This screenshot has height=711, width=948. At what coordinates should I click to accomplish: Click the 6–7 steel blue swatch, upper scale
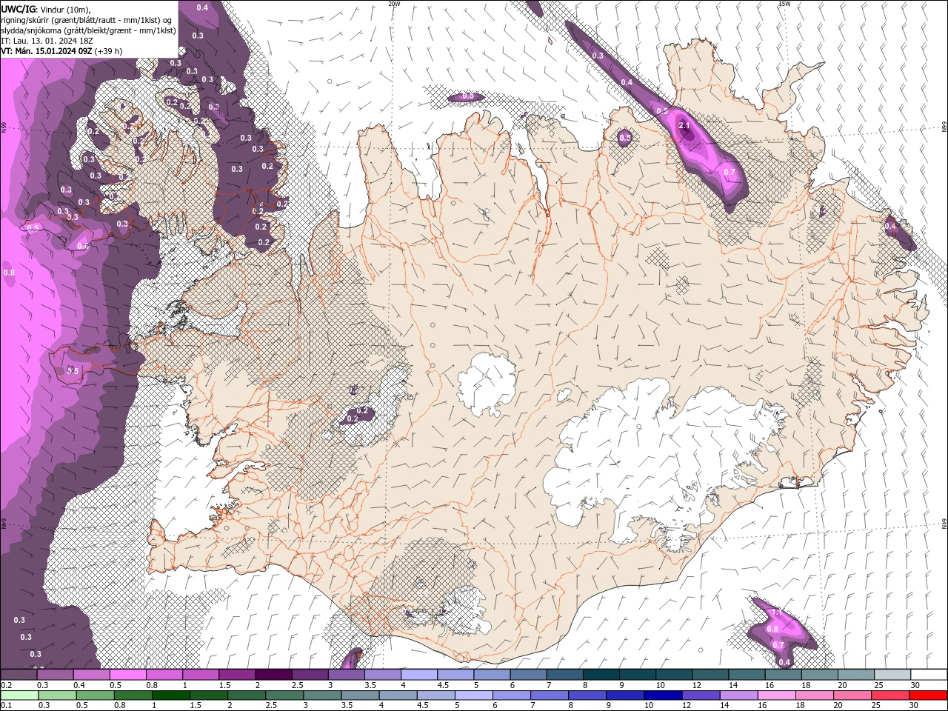[x=527, y=675]
